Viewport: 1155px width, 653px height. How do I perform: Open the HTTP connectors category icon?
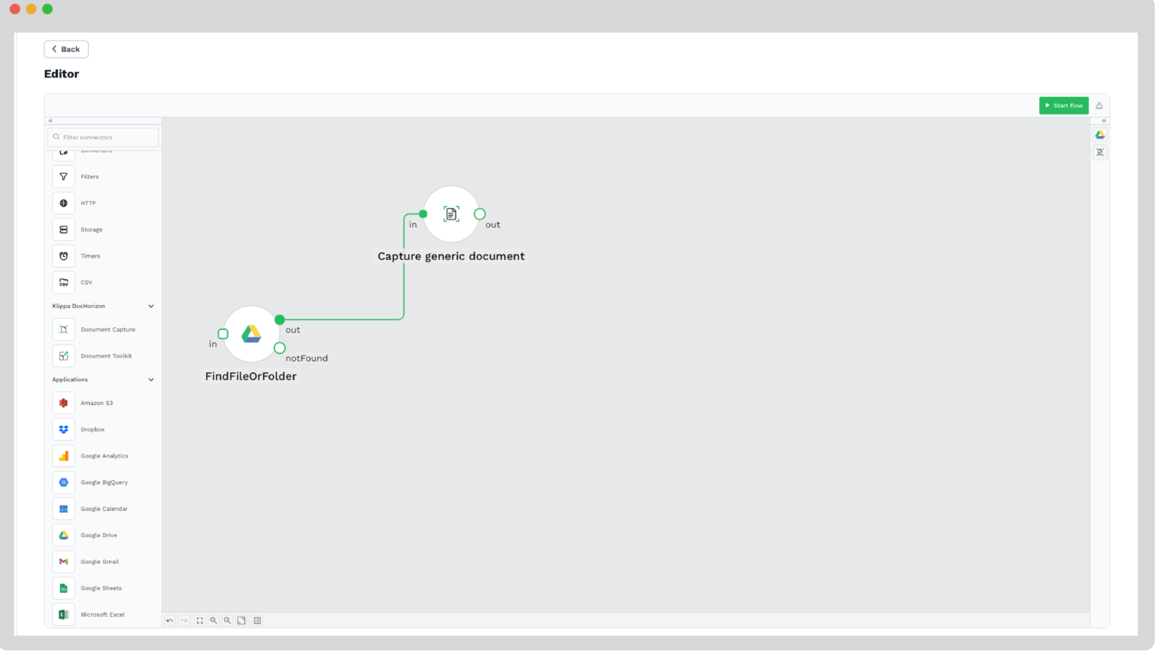coord(63,203)
